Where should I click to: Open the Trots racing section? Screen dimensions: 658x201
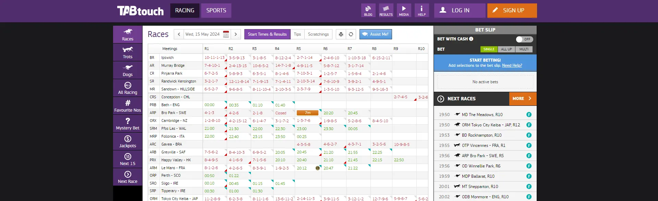[x=127, y=52]
